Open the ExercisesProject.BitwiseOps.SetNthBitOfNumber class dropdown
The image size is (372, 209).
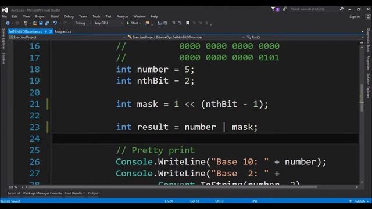186,37
